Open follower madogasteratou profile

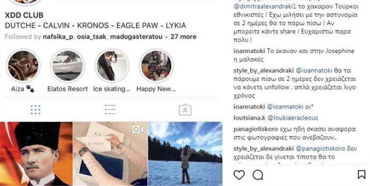click(136, 37)
